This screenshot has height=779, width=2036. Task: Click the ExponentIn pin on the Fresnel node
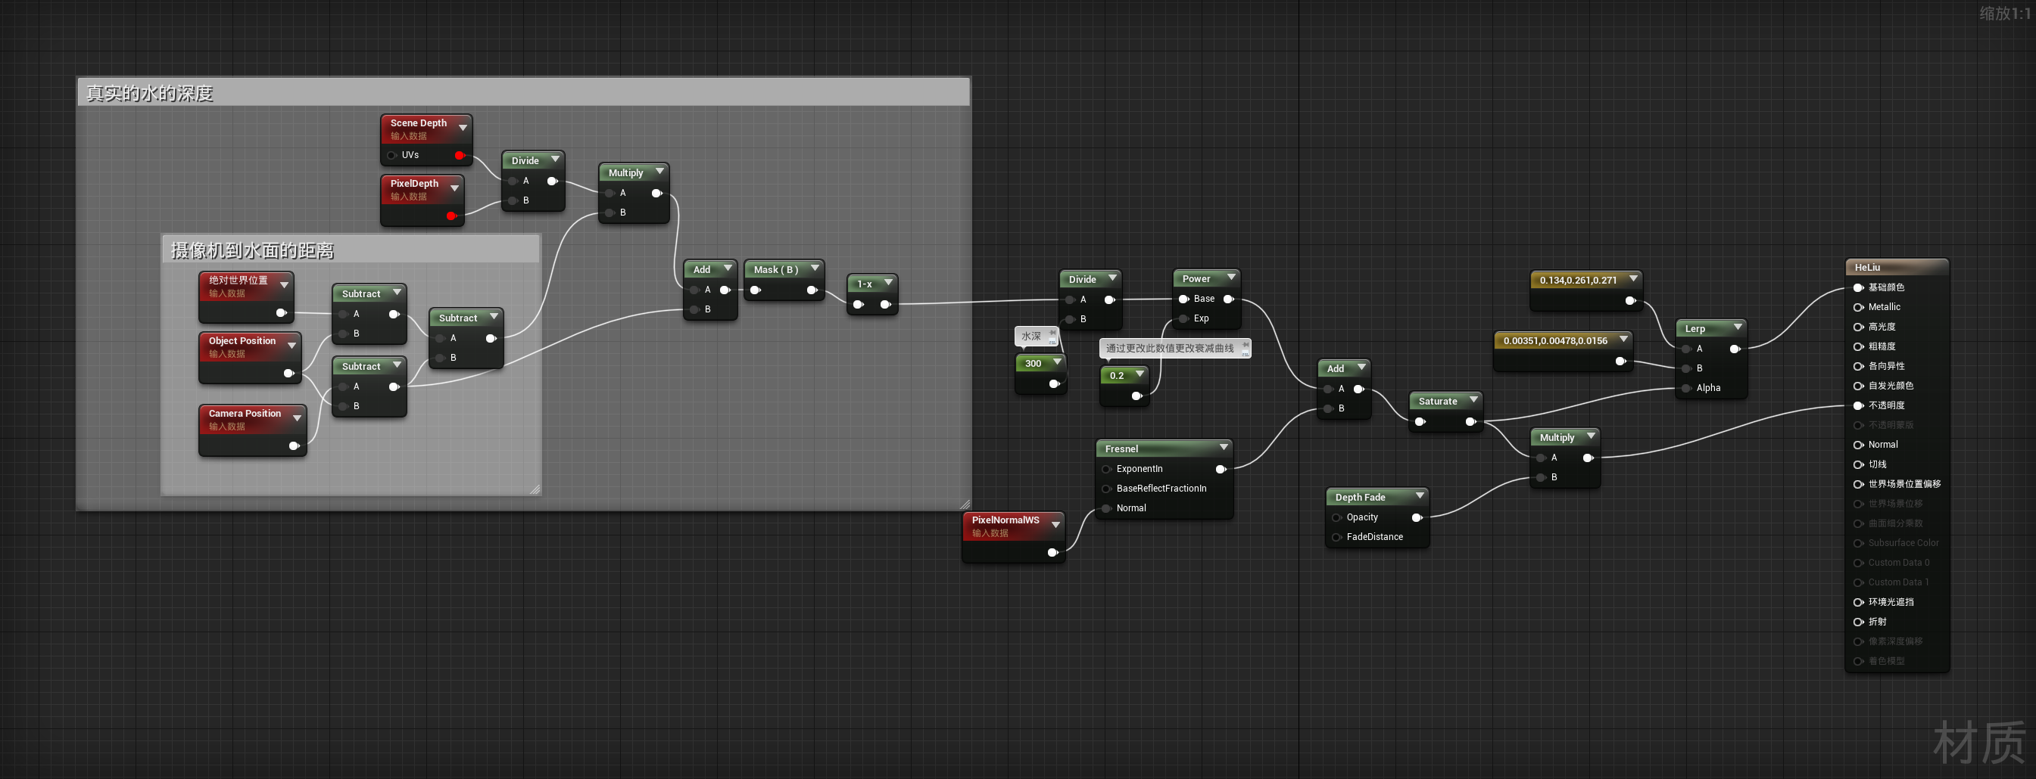pos(1106,469)
